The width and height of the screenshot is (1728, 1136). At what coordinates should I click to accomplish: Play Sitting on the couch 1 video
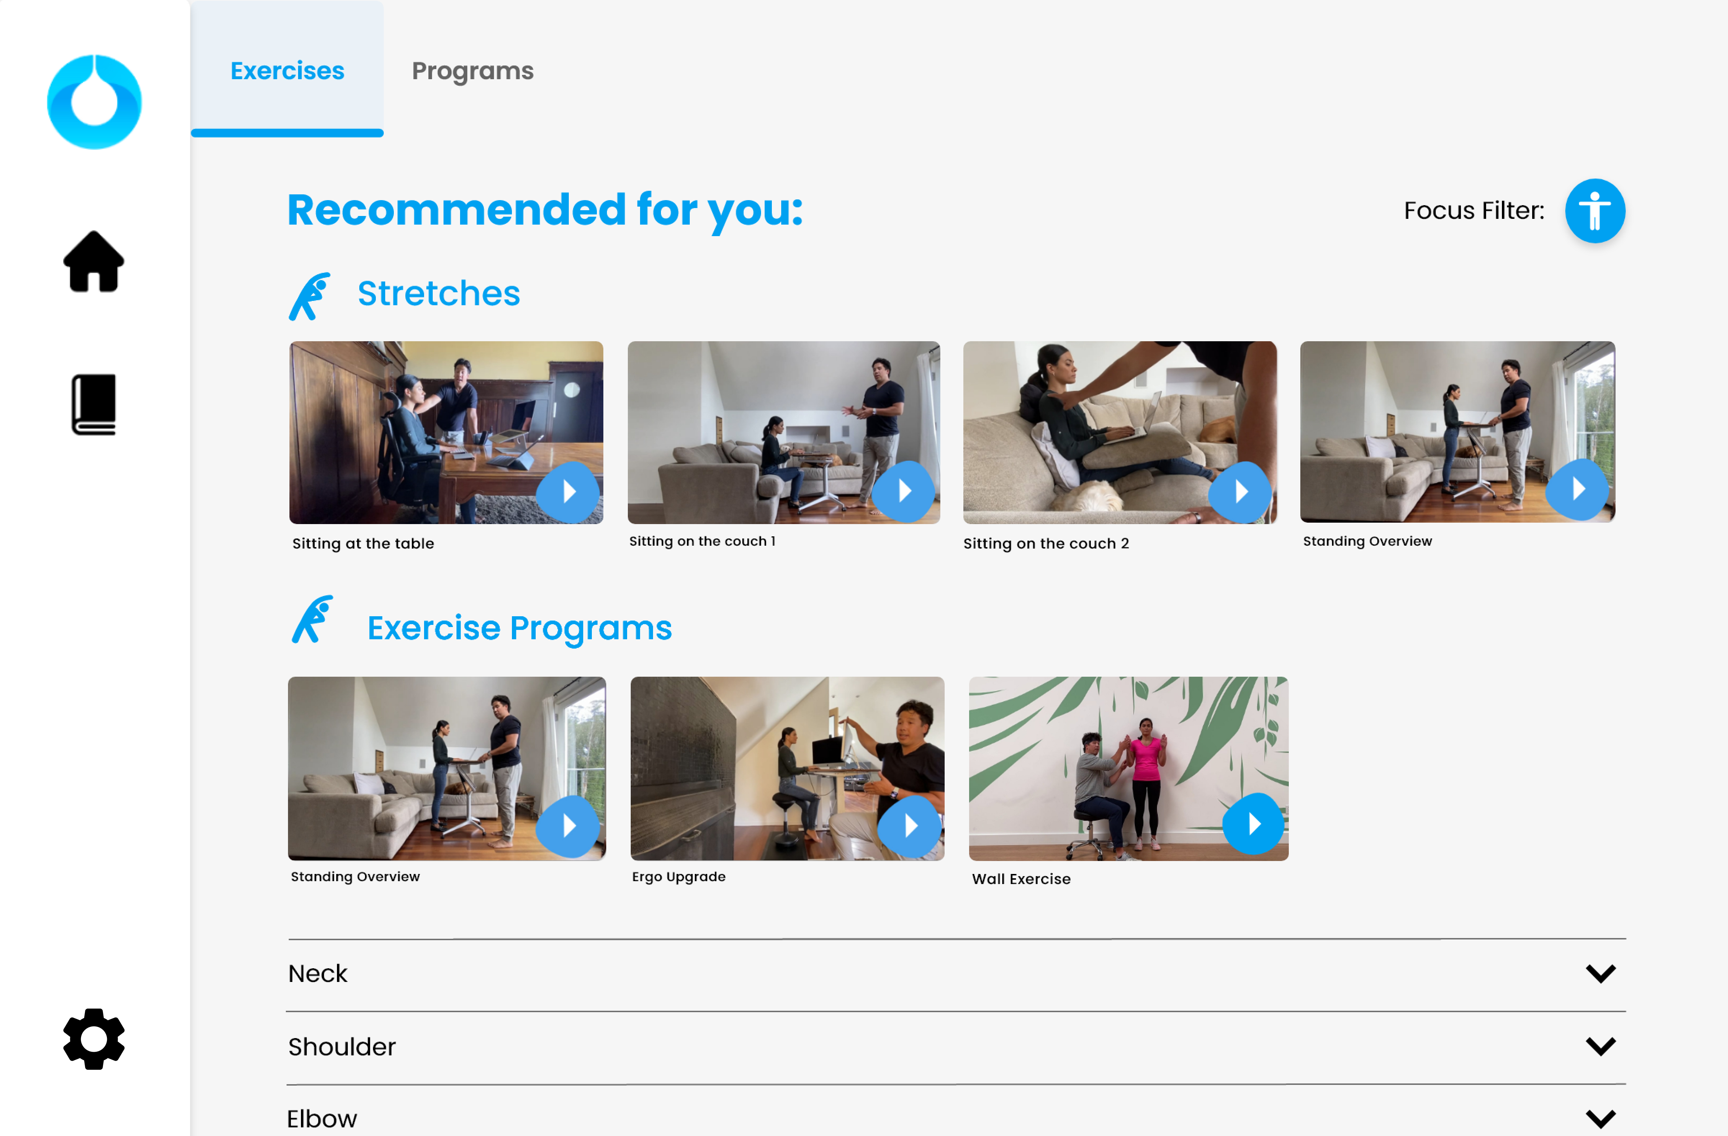click(904, 491)
